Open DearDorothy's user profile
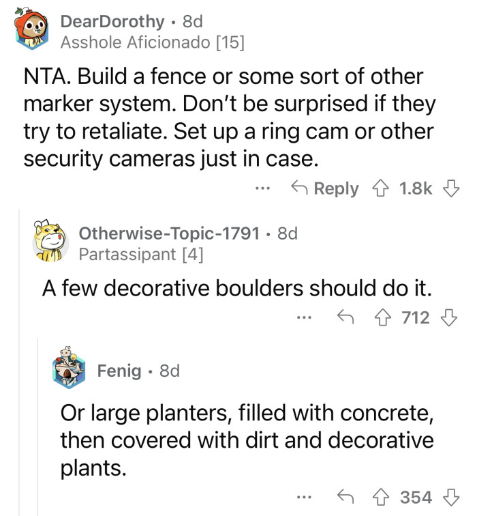 pos(112,21)
